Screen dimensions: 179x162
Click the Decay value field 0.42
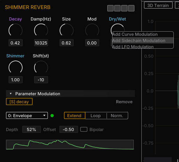(x=15, y=43)
